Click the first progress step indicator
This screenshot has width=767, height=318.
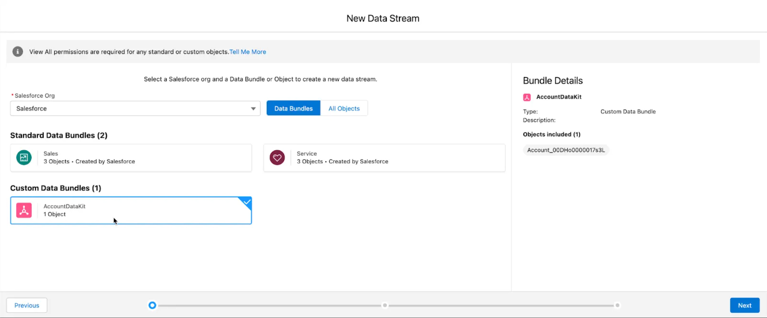click(152, 305)
